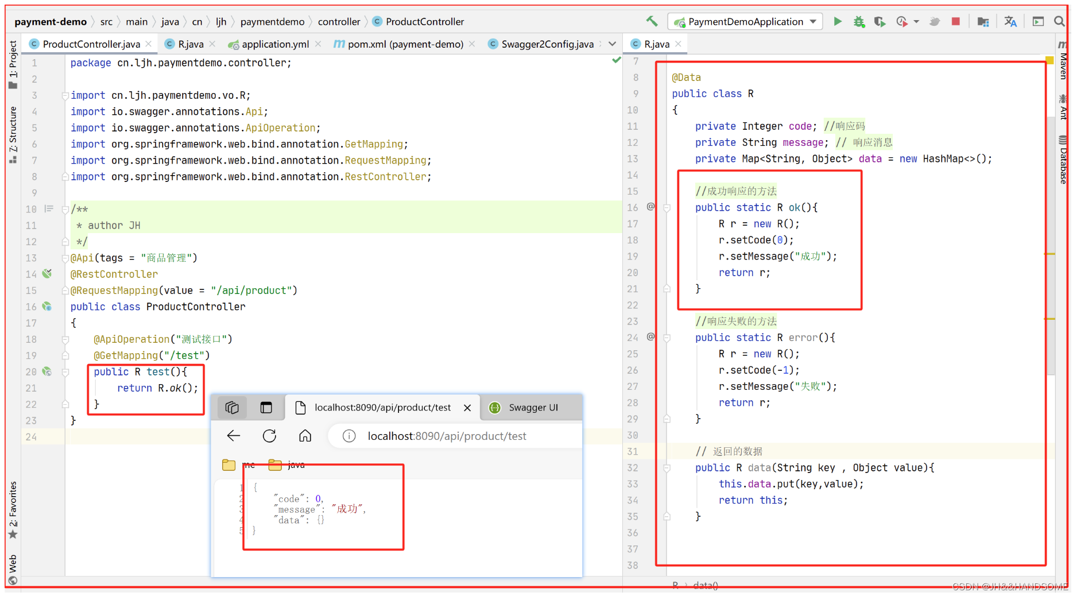Show hidden editor tabs chevron
The height and width of the screenshot is (596, 1077).
tap(613, 44)
